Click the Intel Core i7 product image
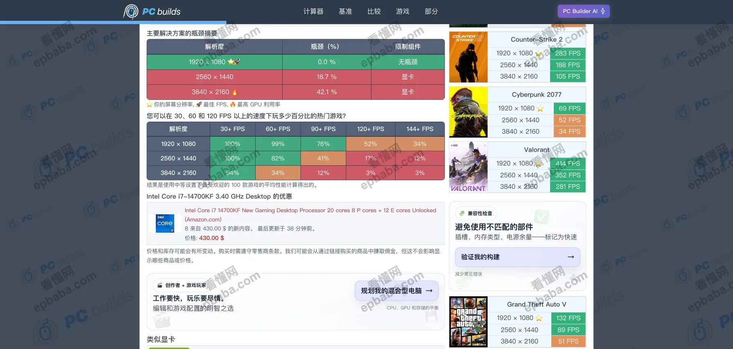The height and width of the screenshot is (349, 733). point(165,223)
